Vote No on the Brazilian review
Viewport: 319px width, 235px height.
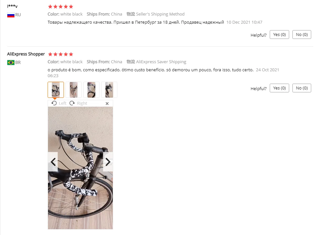(302, 88)
